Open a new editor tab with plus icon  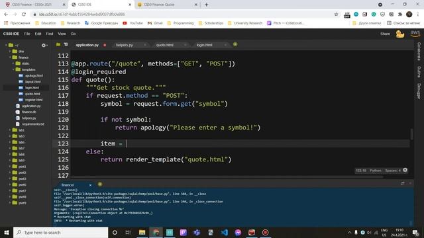235,44
